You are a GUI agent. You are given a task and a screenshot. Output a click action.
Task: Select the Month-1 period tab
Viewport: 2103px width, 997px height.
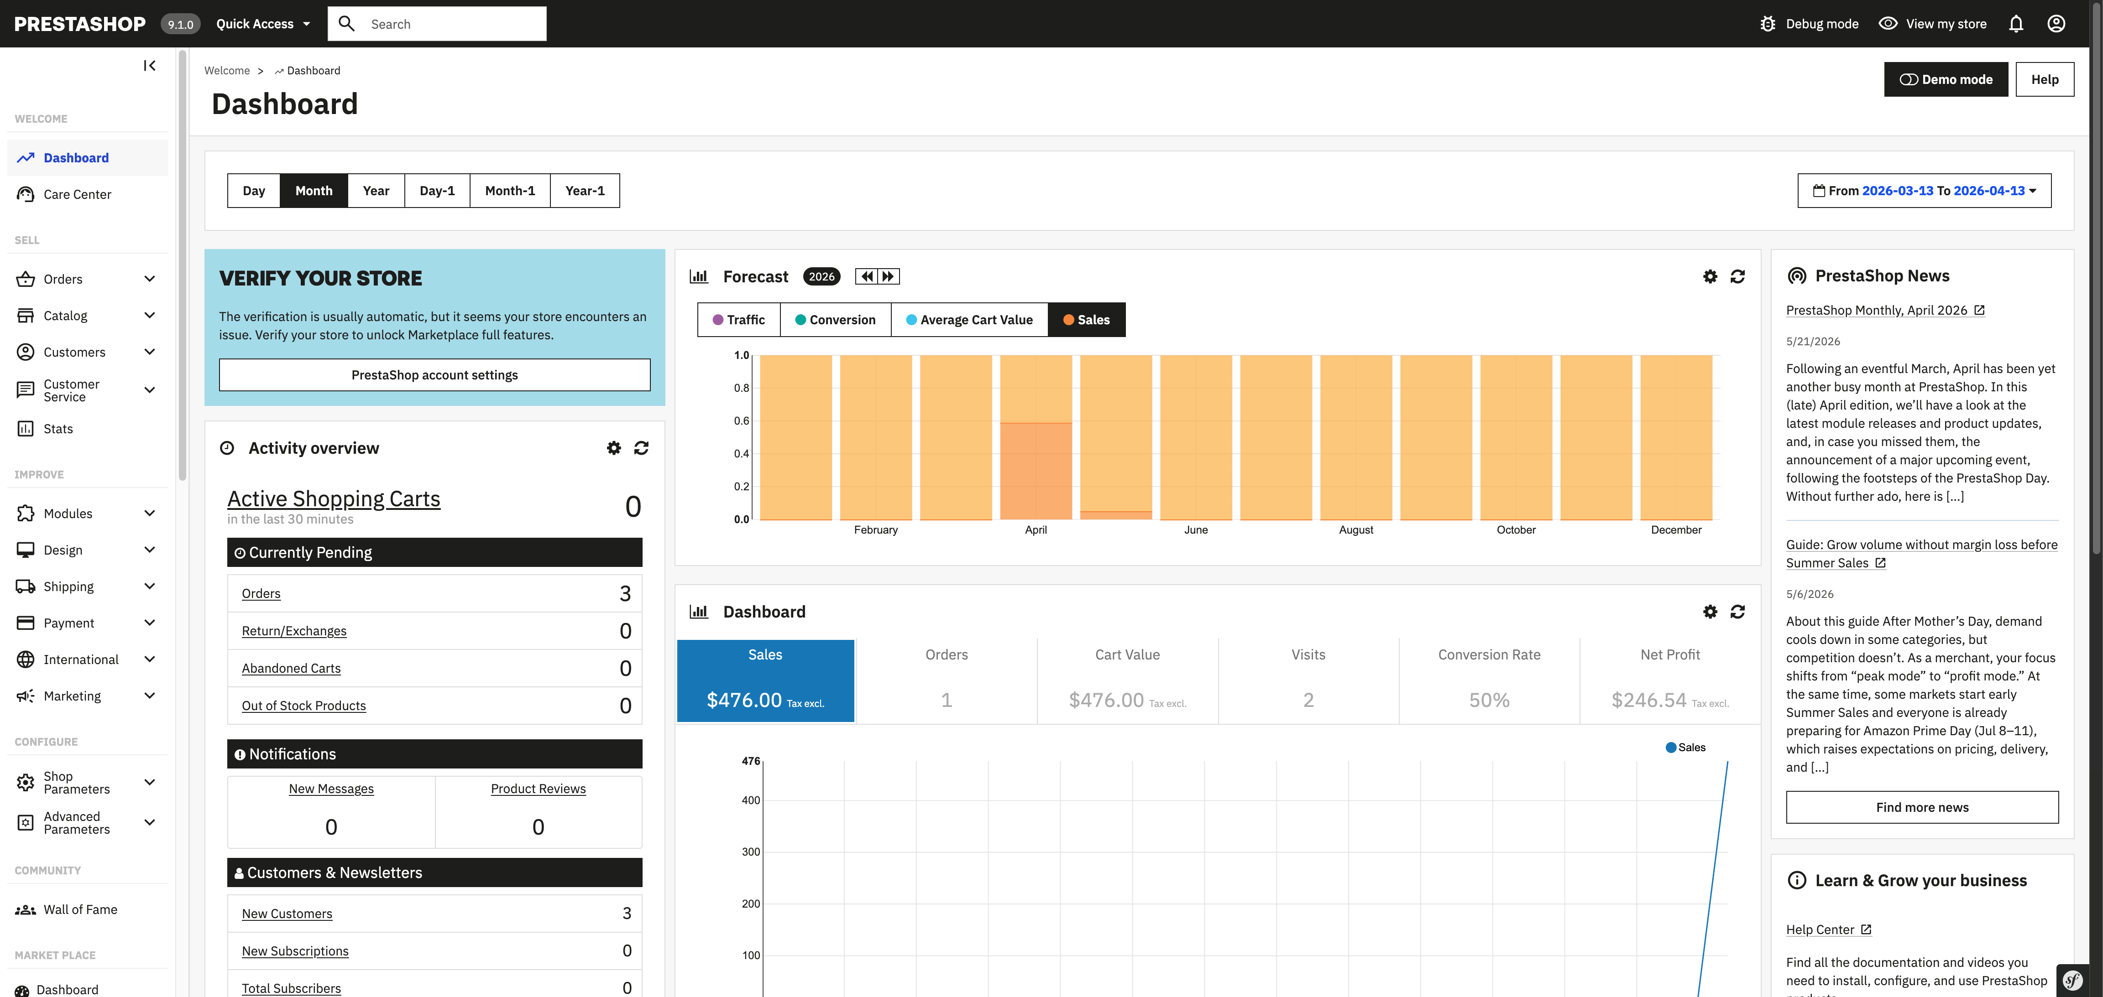pyautogui.click(x=510, y=191)
